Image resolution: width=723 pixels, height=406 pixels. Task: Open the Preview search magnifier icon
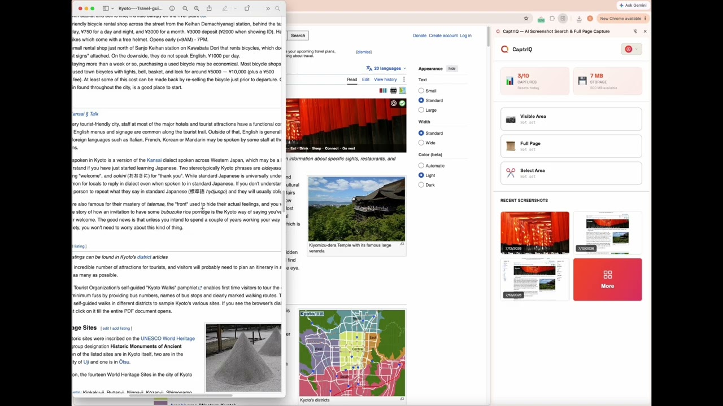[277, 8]
